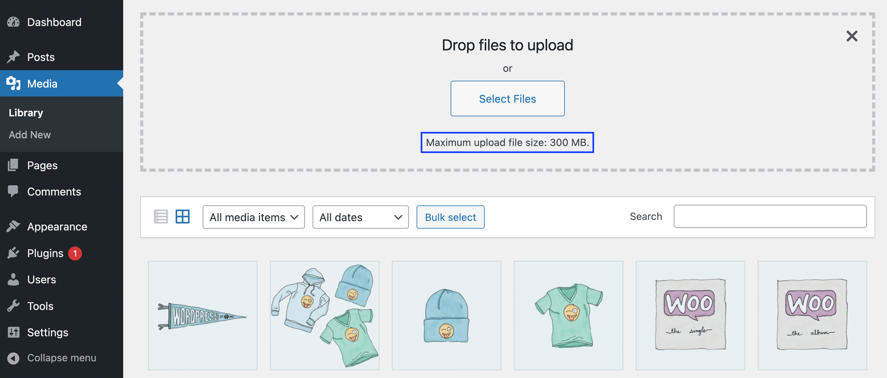Open the All dates filter dropdown

click(360, 217)
